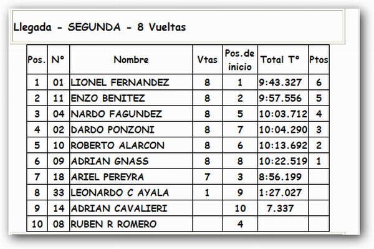The image size is (374, 249).
Task: Select the 10:22.519 total time cell
Action: [x=283, y=161]
